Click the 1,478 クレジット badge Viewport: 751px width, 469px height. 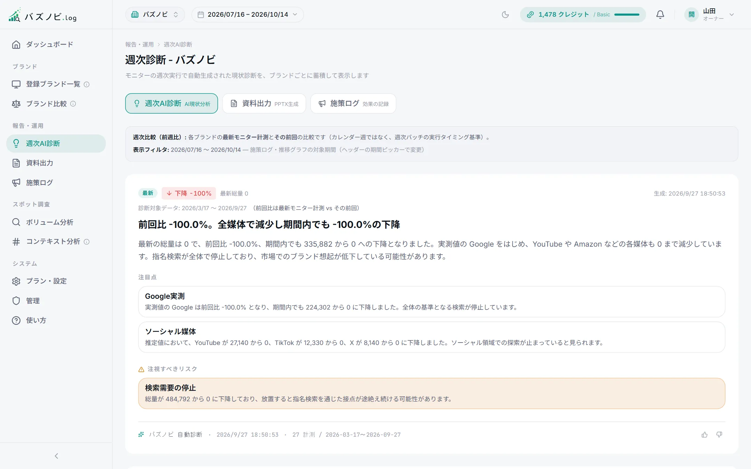click(x=583, y=15)
